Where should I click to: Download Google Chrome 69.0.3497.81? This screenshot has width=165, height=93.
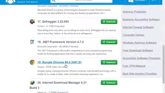point(109,62)
